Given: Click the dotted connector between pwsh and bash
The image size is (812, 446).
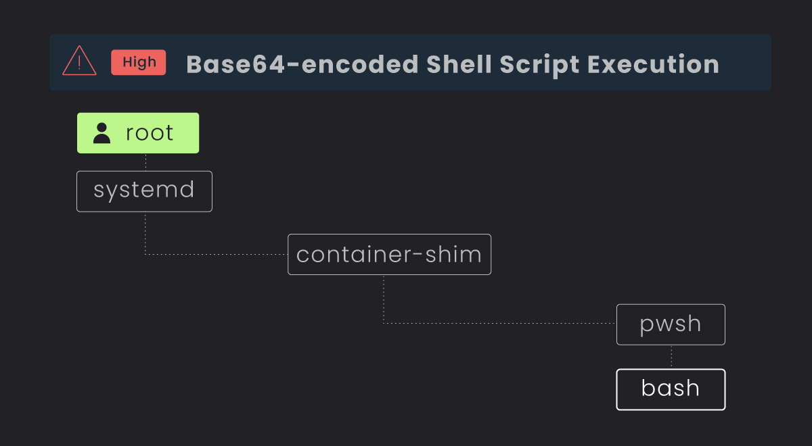Looking at the screenshot, I should click(671, 357).
